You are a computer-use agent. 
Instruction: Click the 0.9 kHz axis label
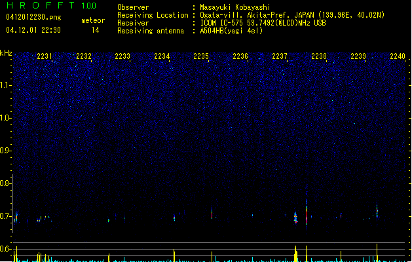coord(5,151)
